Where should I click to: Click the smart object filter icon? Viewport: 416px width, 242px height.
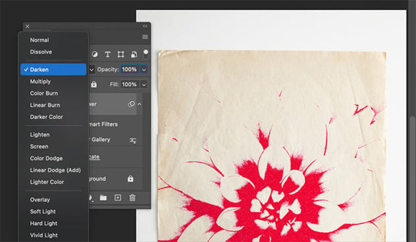pyautogui.click(x=134, y=55)
